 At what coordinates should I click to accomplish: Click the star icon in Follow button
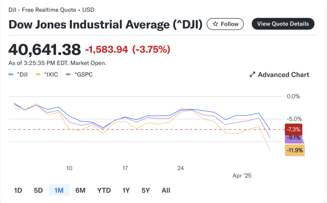(x=216, y=24)
